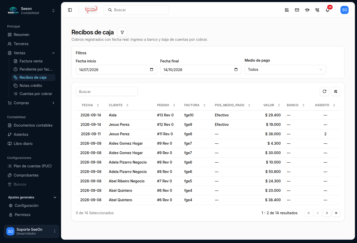Open Plan de cuentas (PUC)
This screenshot has height=243, width=357.
[31, 166]
